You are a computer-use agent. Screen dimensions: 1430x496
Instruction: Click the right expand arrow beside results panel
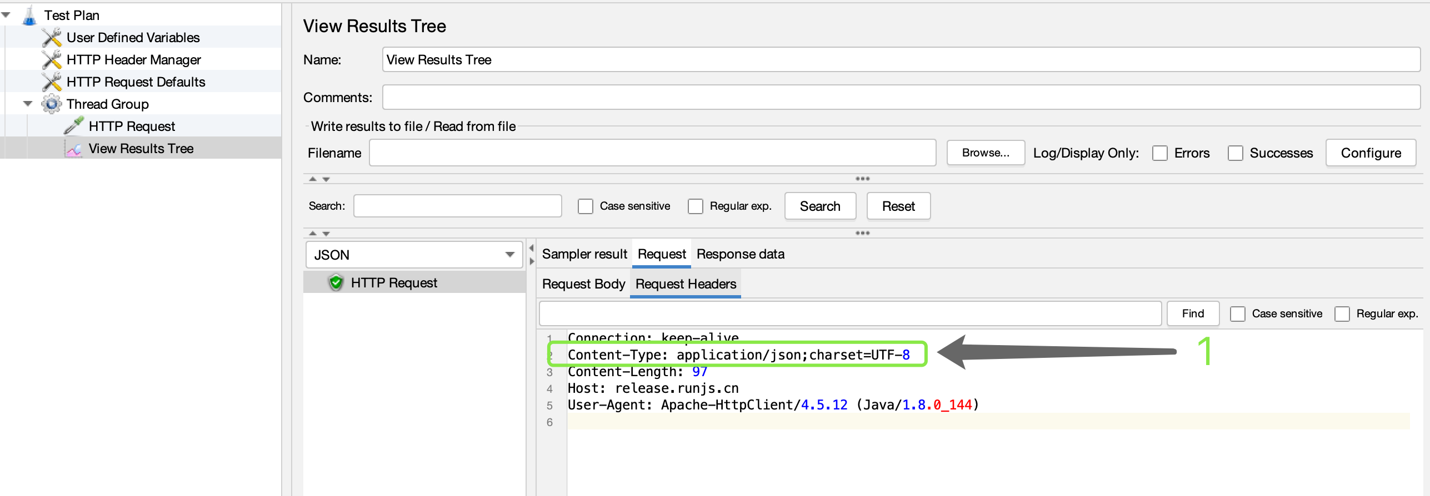(x=532, y=261)
